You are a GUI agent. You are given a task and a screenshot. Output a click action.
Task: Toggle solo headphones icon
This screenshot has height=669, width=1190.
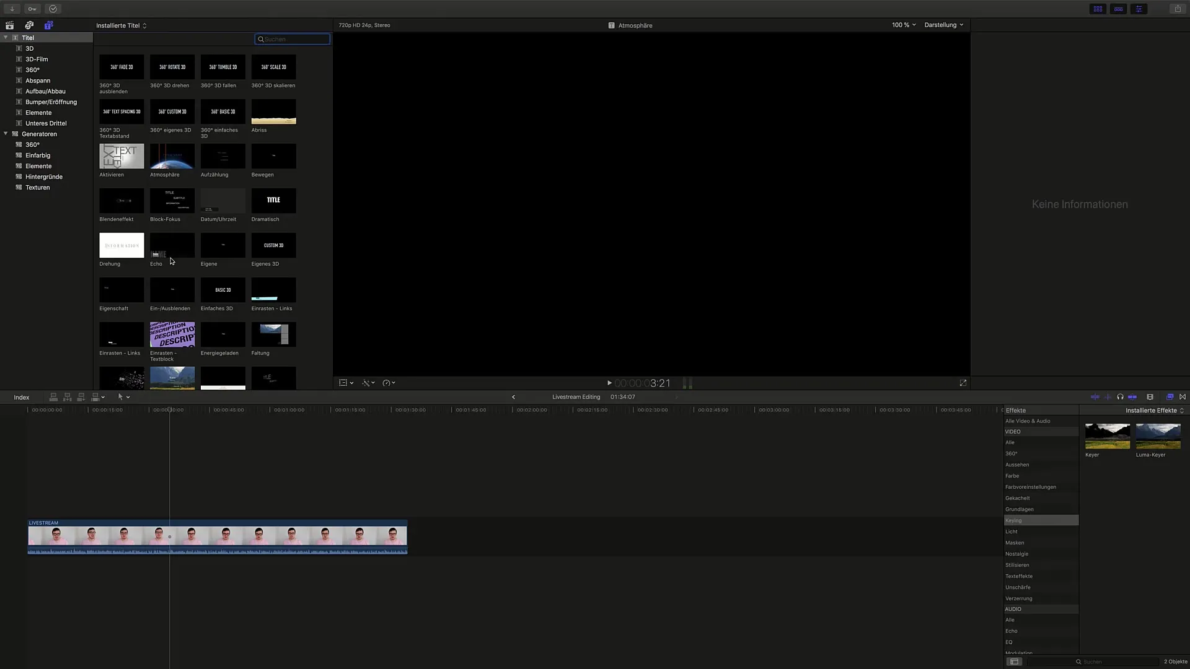pos(1120,397)
